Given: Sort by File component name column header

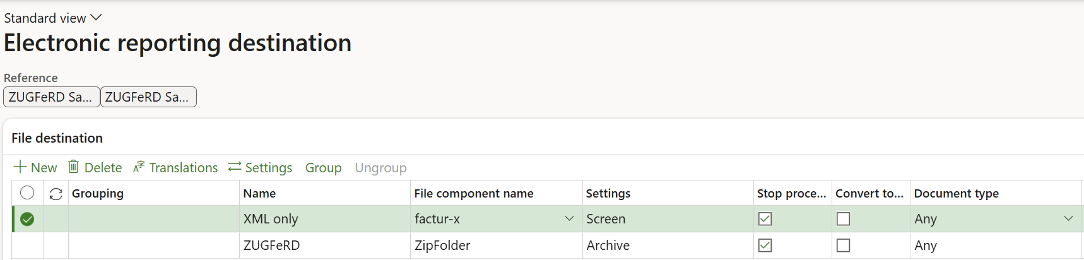Looking at the screenshot, I should point(474,194).
